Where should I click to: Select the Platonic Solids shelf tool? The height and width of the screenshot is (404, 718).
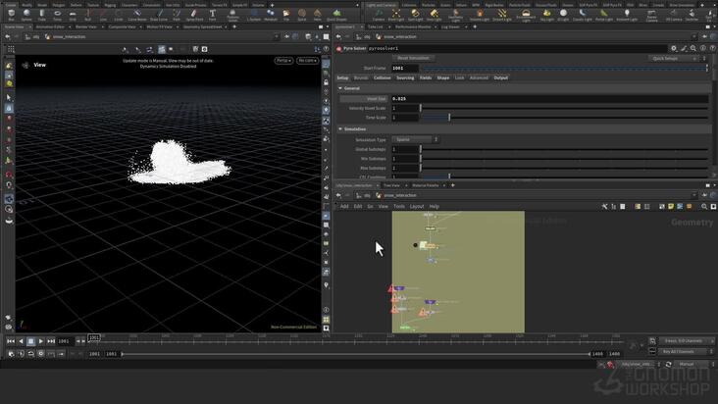click(x=232, y=15)
